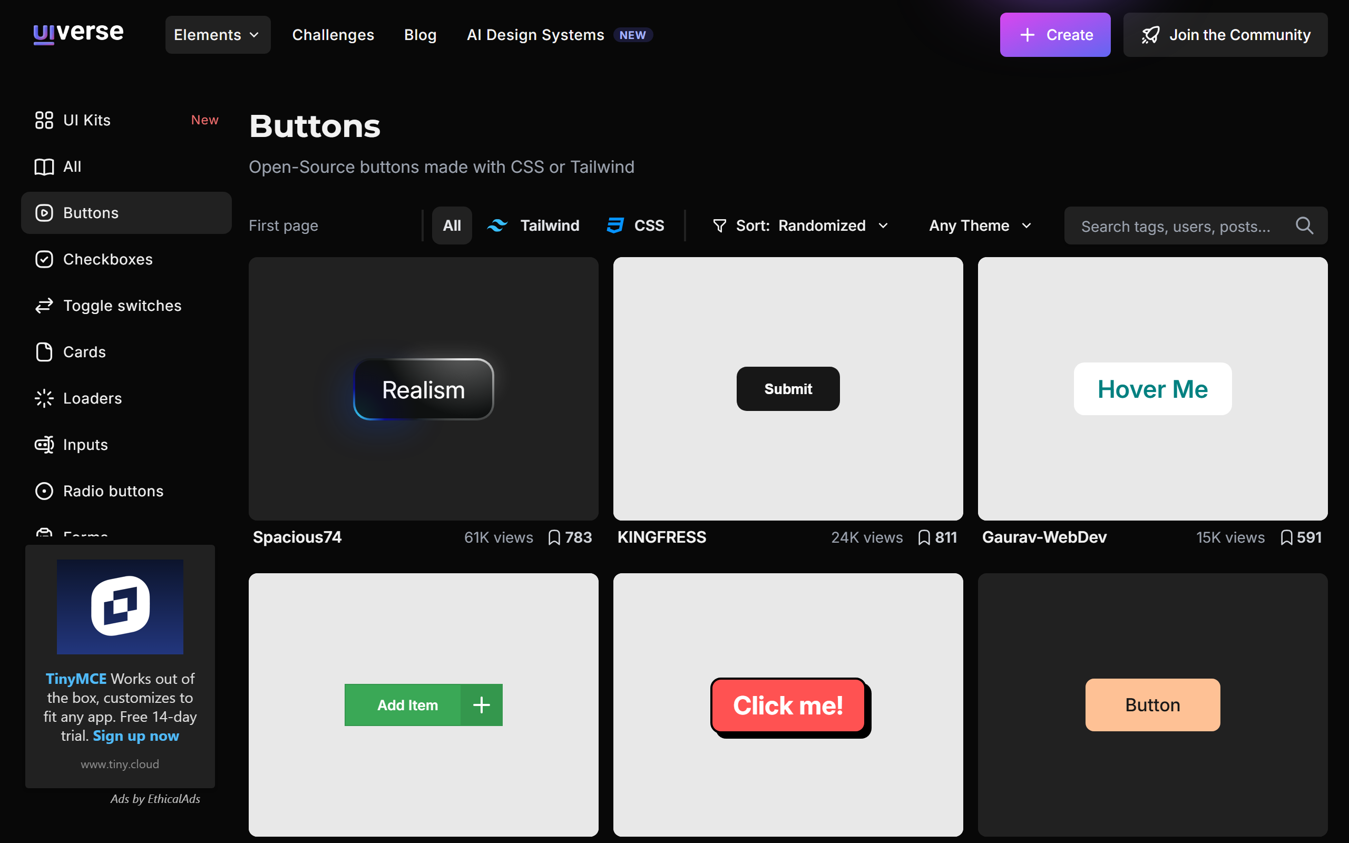This screenshot has width=1349, height=843.
Task: Click the peach Button preview
Action: point(1153,705)
